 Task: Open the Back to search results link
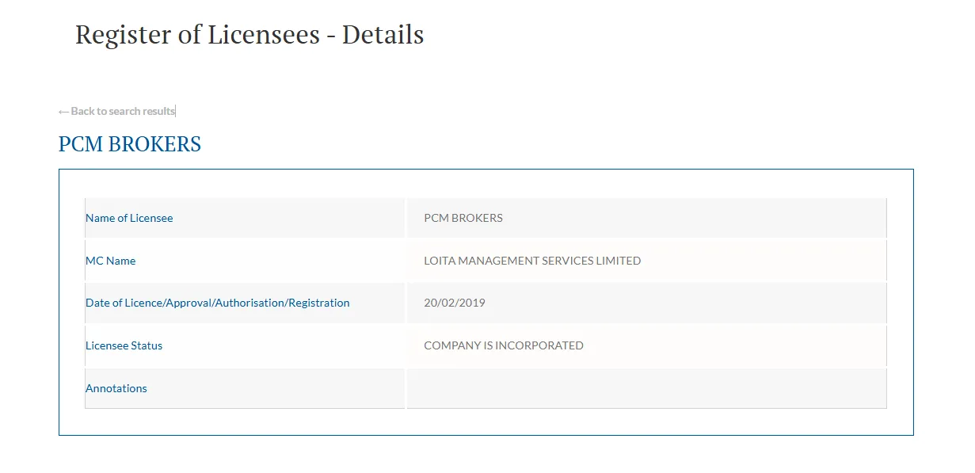[122, 111]
